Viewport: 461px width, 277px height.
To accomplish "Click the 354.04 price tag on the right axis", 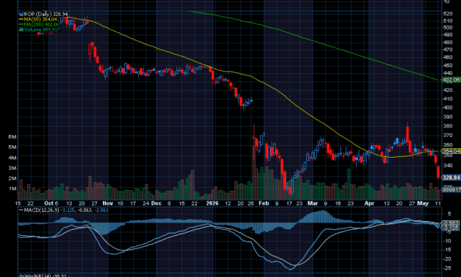I will tap(451, 151).
